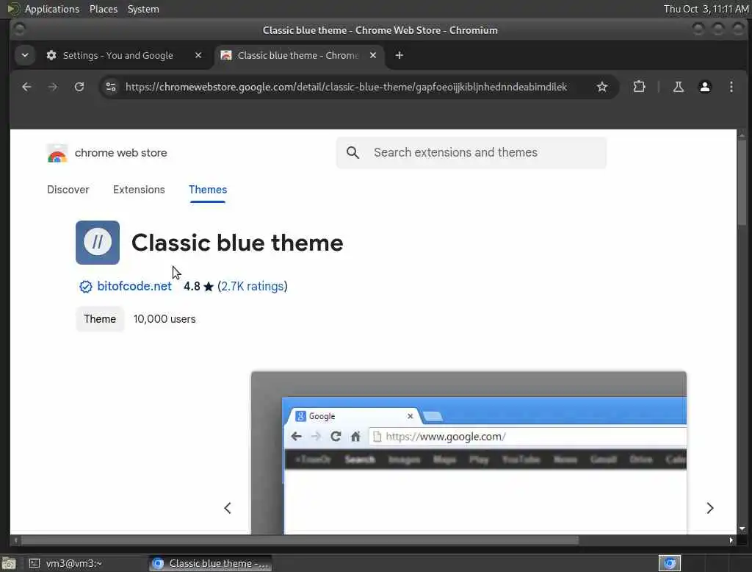The image size is (752, 572).
Task: View site information icon in address bar
Action: point(111,87)
